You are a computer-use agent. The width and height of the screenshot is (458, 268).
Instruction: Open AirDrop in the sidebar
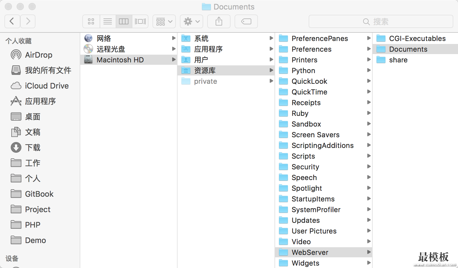(x=40, y=55)
